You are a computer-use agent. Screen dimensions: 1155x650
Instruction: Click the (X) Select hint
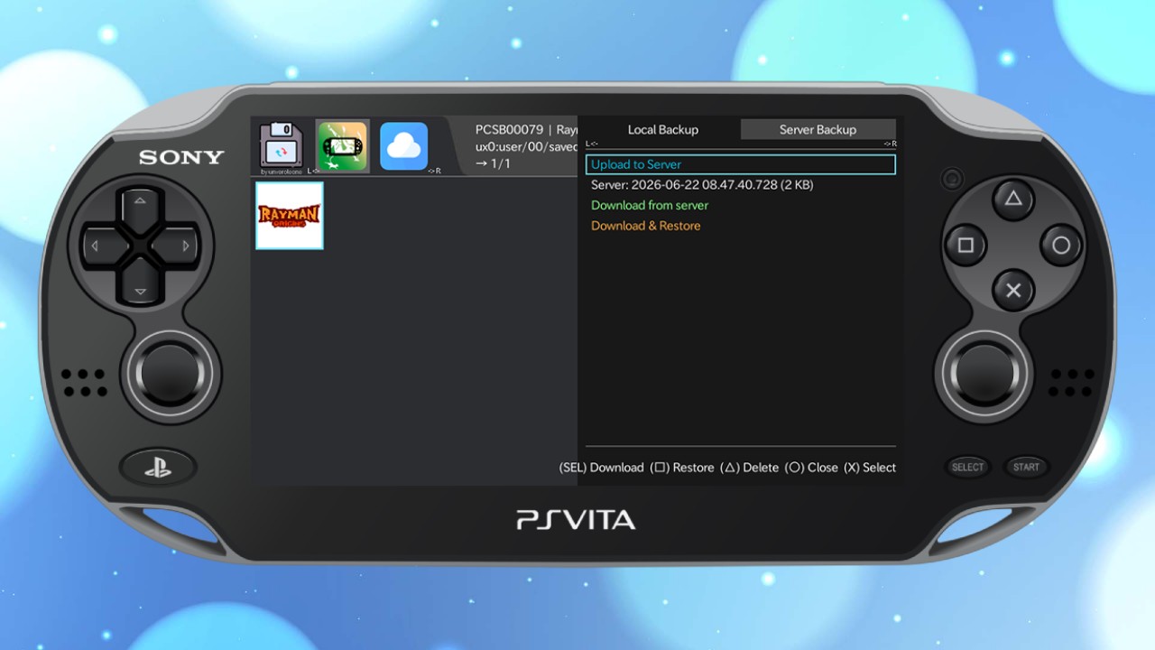pos(870,468)
